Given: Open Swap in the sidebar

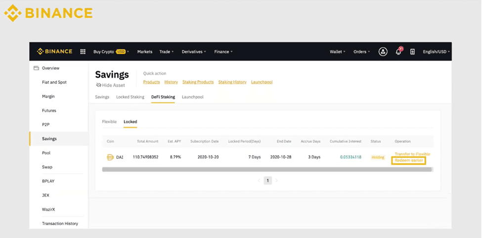Looking at the screenshot, I should (47, 167).
